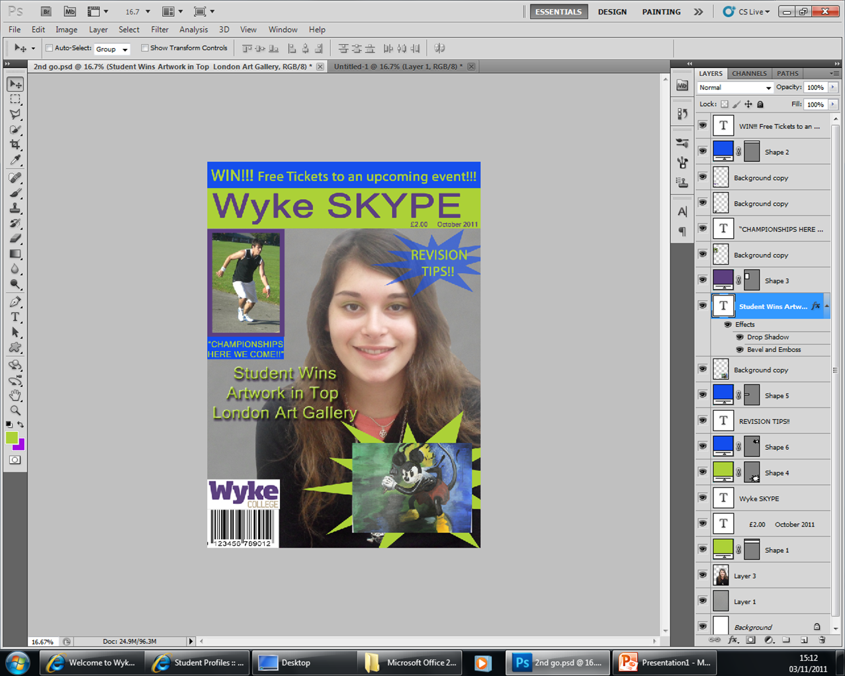
Task: Open the Normal blending mode dropdown
Action: tap(734, 87)
